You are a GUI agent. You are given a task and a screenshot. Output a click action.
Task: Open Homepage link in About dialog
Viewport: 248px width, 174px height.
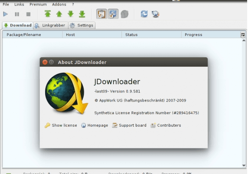95,125
